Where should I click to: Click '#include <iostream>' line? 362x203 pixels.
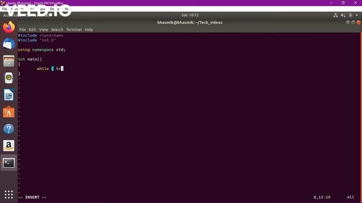(x=41, y=36)
